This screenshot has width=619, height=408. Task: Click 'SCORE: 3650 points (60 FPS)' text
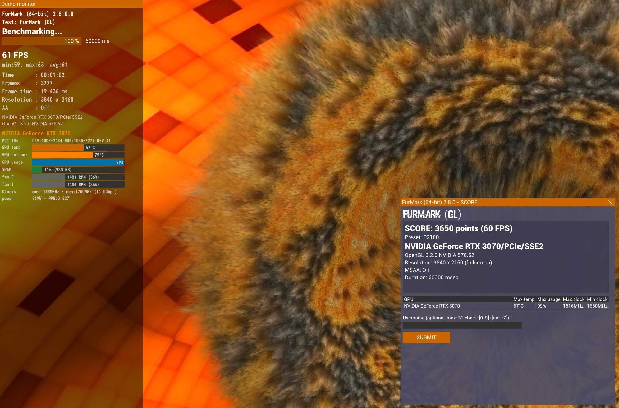click(458, 228)
